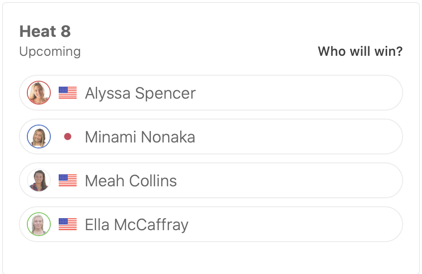Click Meah Collins' avatar photo
This screenshot has height=274, width=422.
pos(39,180)
